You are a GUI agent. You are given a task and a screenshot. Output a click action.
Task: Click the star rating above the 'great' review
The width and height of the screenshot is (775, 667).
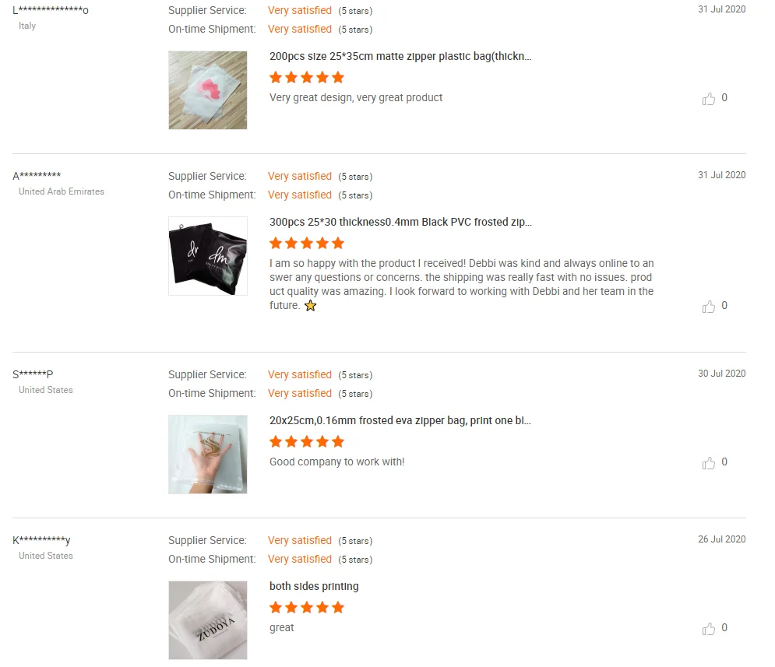pyautogui.click(x=307, y=608)
